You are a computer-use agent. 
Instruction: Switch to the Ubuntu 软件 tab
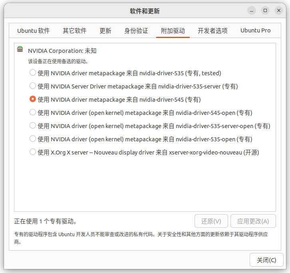[34, 30]
